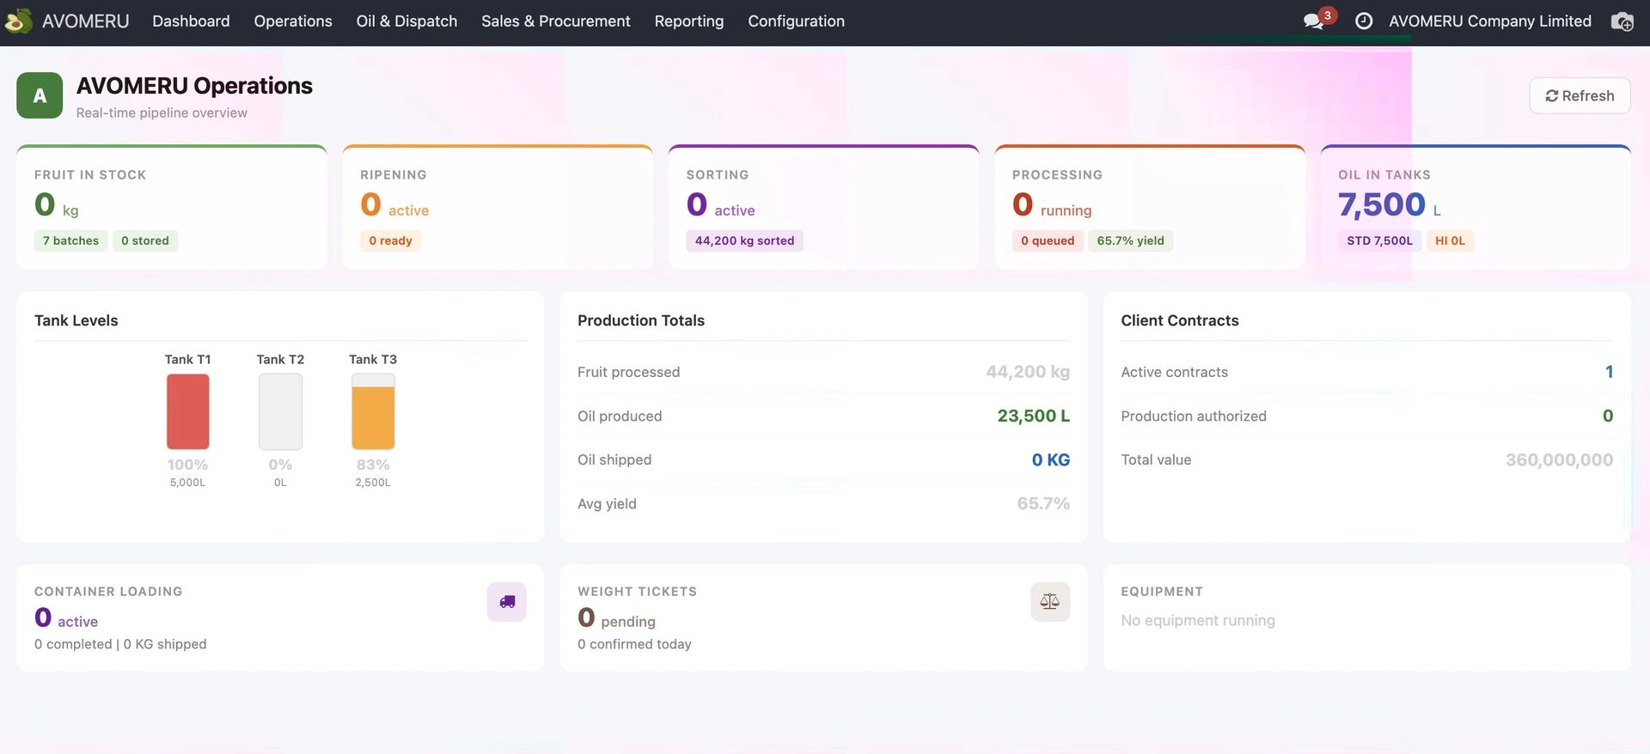The height and width of the screenshot is (754, 1650).
Task: Open the Reporting menu
Action: coord(688,21)
